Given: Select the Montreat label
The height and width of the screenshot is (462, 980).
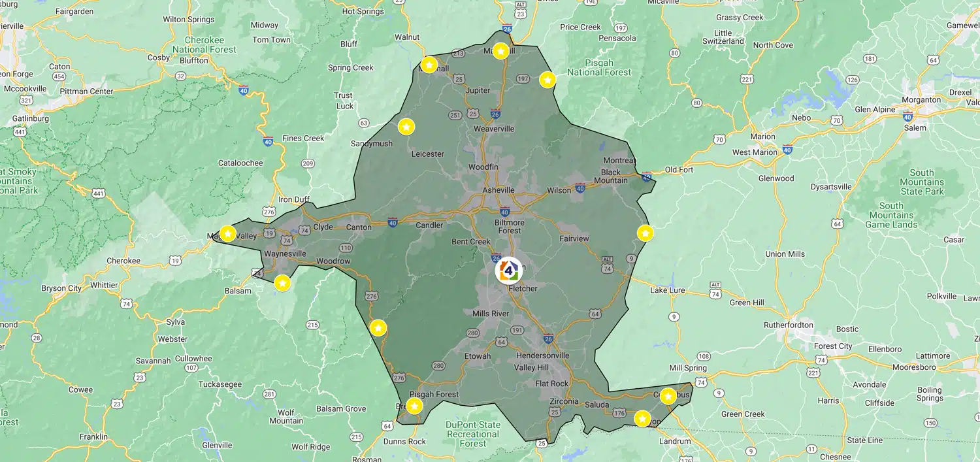Looking at the screenshot, I should pyautogui.click(x=619, y=160).
